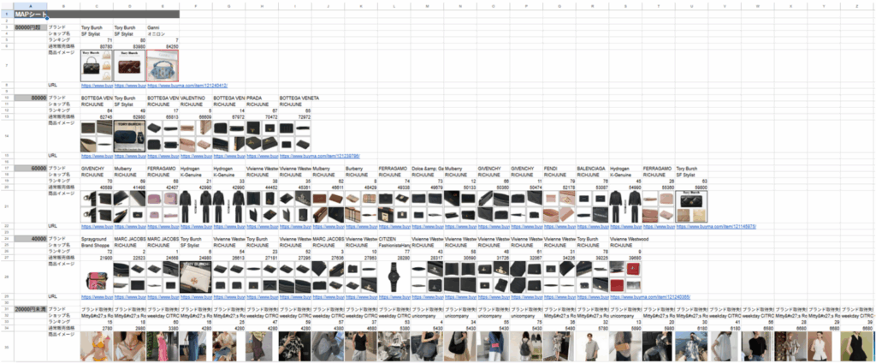Click the Sprayground colorful backpack image
The image size is (876, 363).
[97, 282]
